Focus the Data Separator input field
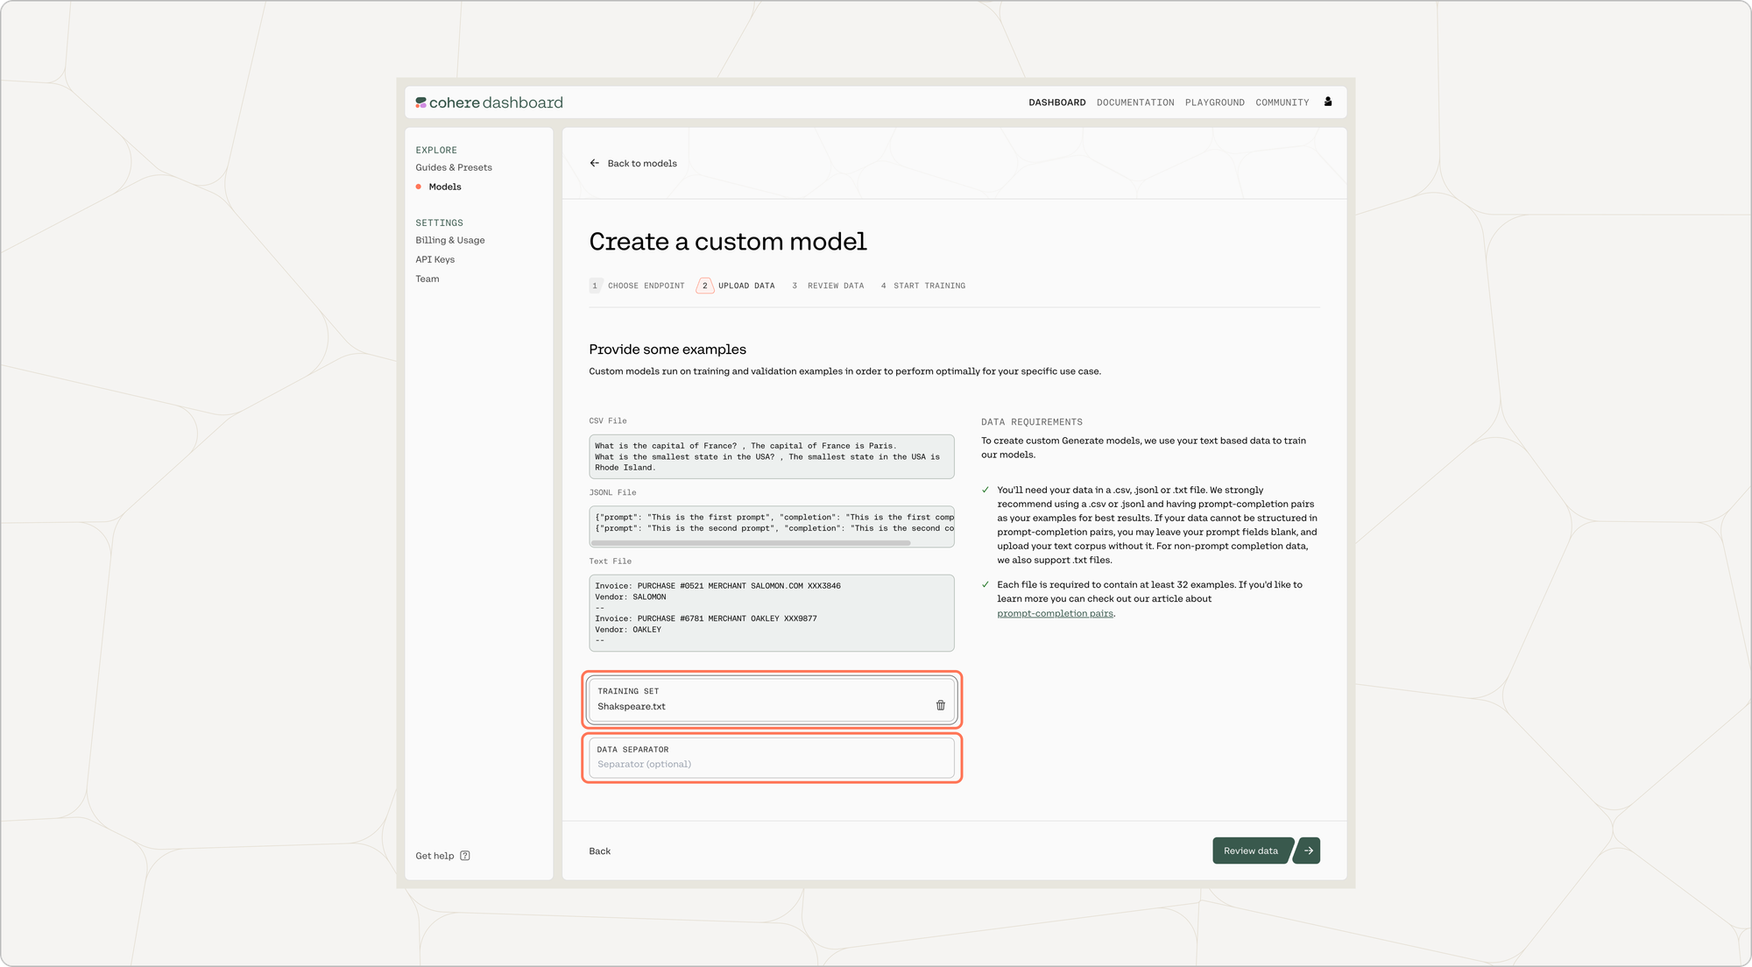The width and height of the screenshot is (1752, 967). coord(771,764)
